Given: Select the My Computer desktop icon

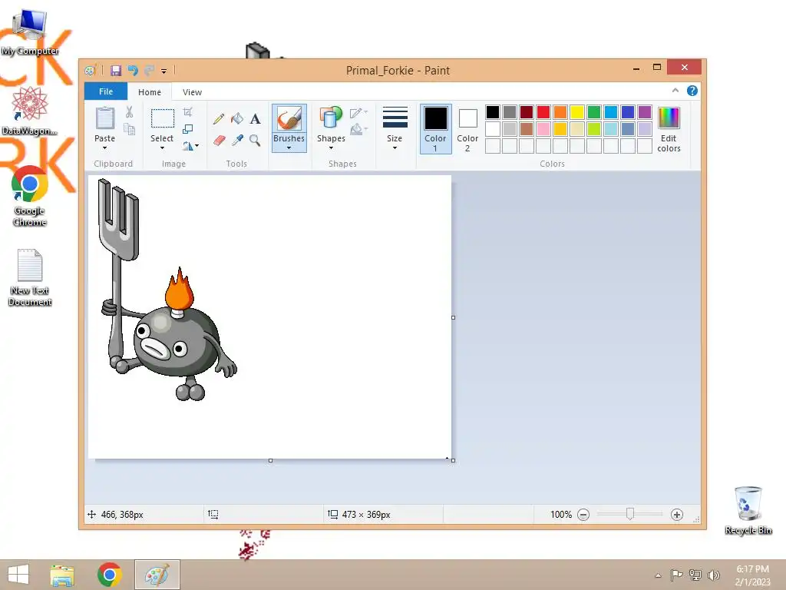Looking at the screenshot, I should pos(30,31).
